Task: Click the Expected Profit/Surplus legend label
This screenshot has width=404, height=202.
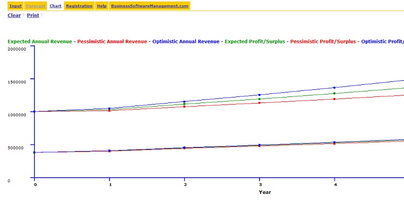Action: (x=255, y=41)
